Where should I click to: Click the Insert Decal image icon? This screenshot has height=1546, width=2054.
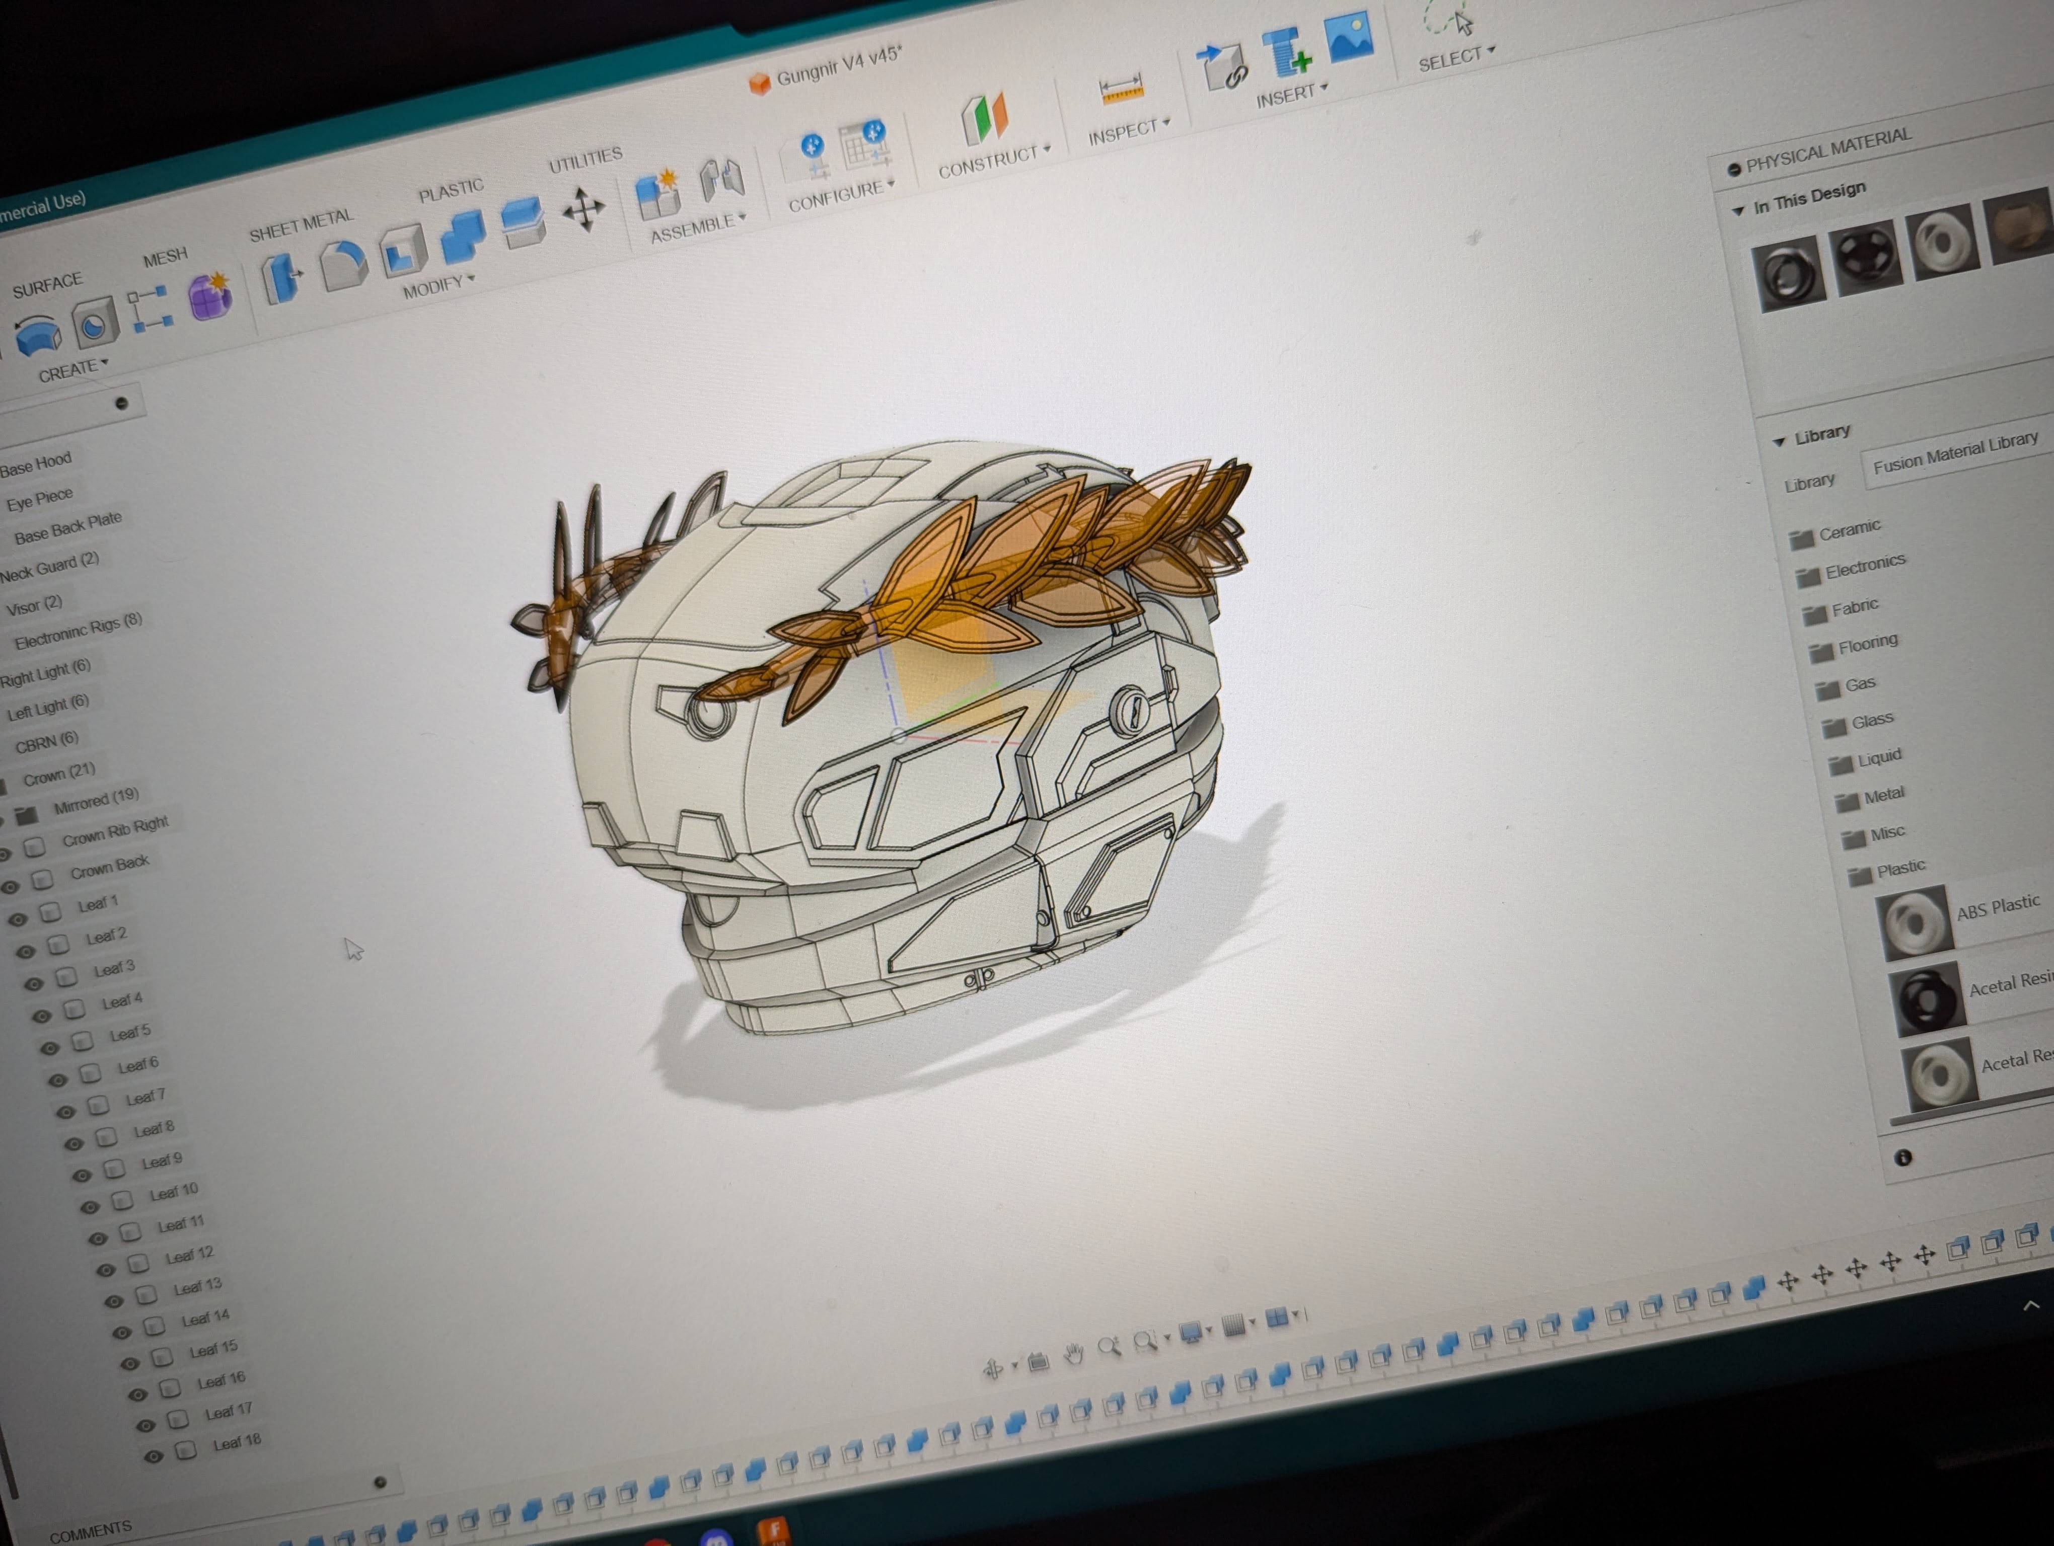click(x=1349, y=37)
